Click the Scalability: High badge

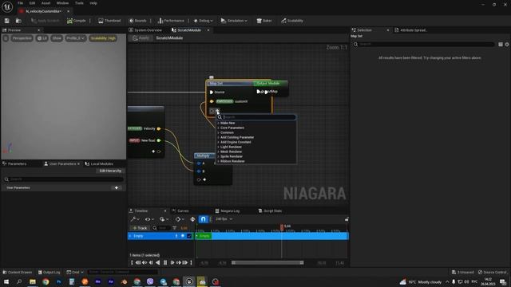point(103,38)
